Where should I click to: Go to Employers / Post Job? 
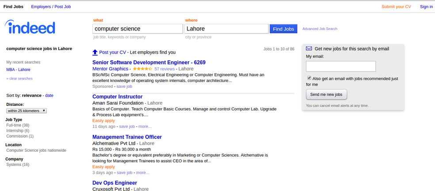tap(51, 7)
